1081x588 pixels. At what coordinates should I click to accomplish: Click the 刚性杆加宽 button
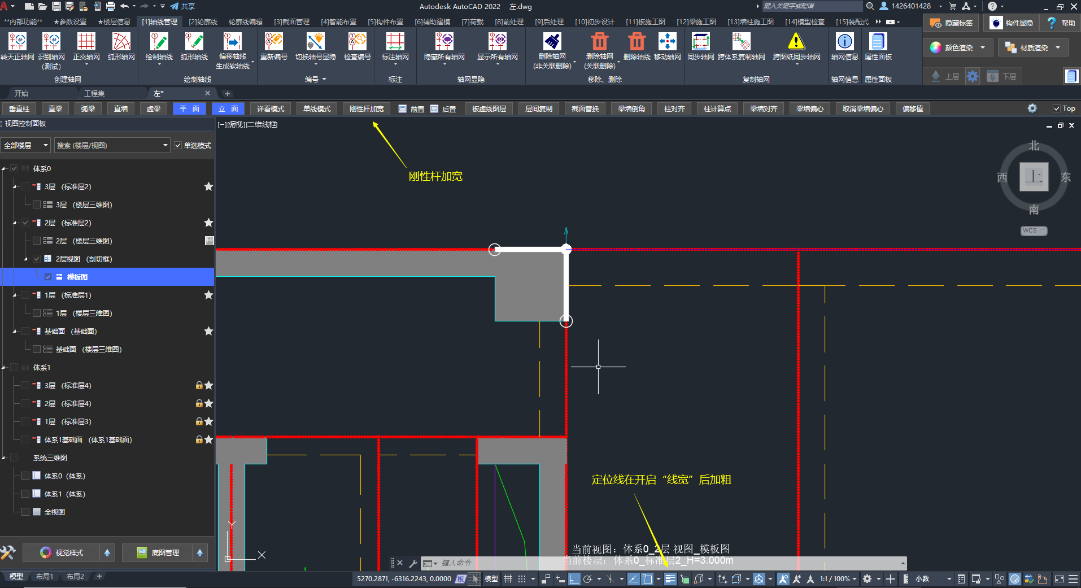coord(367,109)
